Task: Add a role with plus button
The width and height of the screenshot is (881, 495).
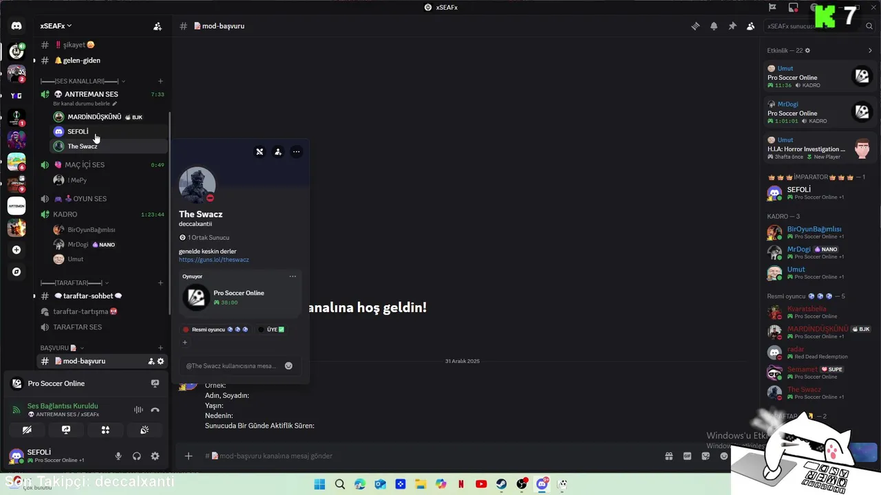Action: point(184,342)
